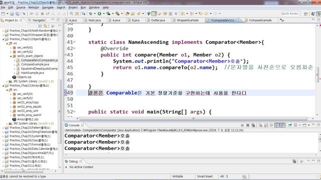Click the Debug bug toolbar icon
This screenshot has width=321, height=180.
point(90,13)
